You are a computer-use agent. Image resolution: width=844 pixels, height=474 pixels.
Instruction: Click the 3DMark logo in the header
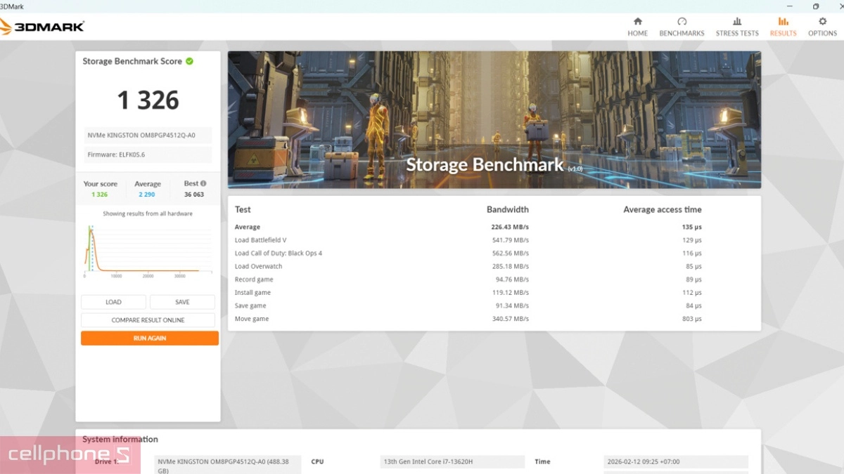point(42,27)
